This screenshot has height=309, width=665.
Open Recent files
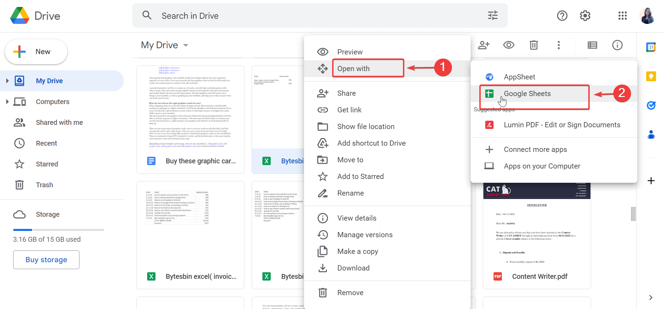62,143
